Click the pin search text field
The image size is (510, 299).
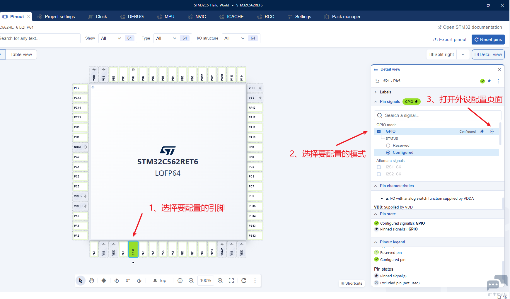pyautogui.click(x=40, y=38)
